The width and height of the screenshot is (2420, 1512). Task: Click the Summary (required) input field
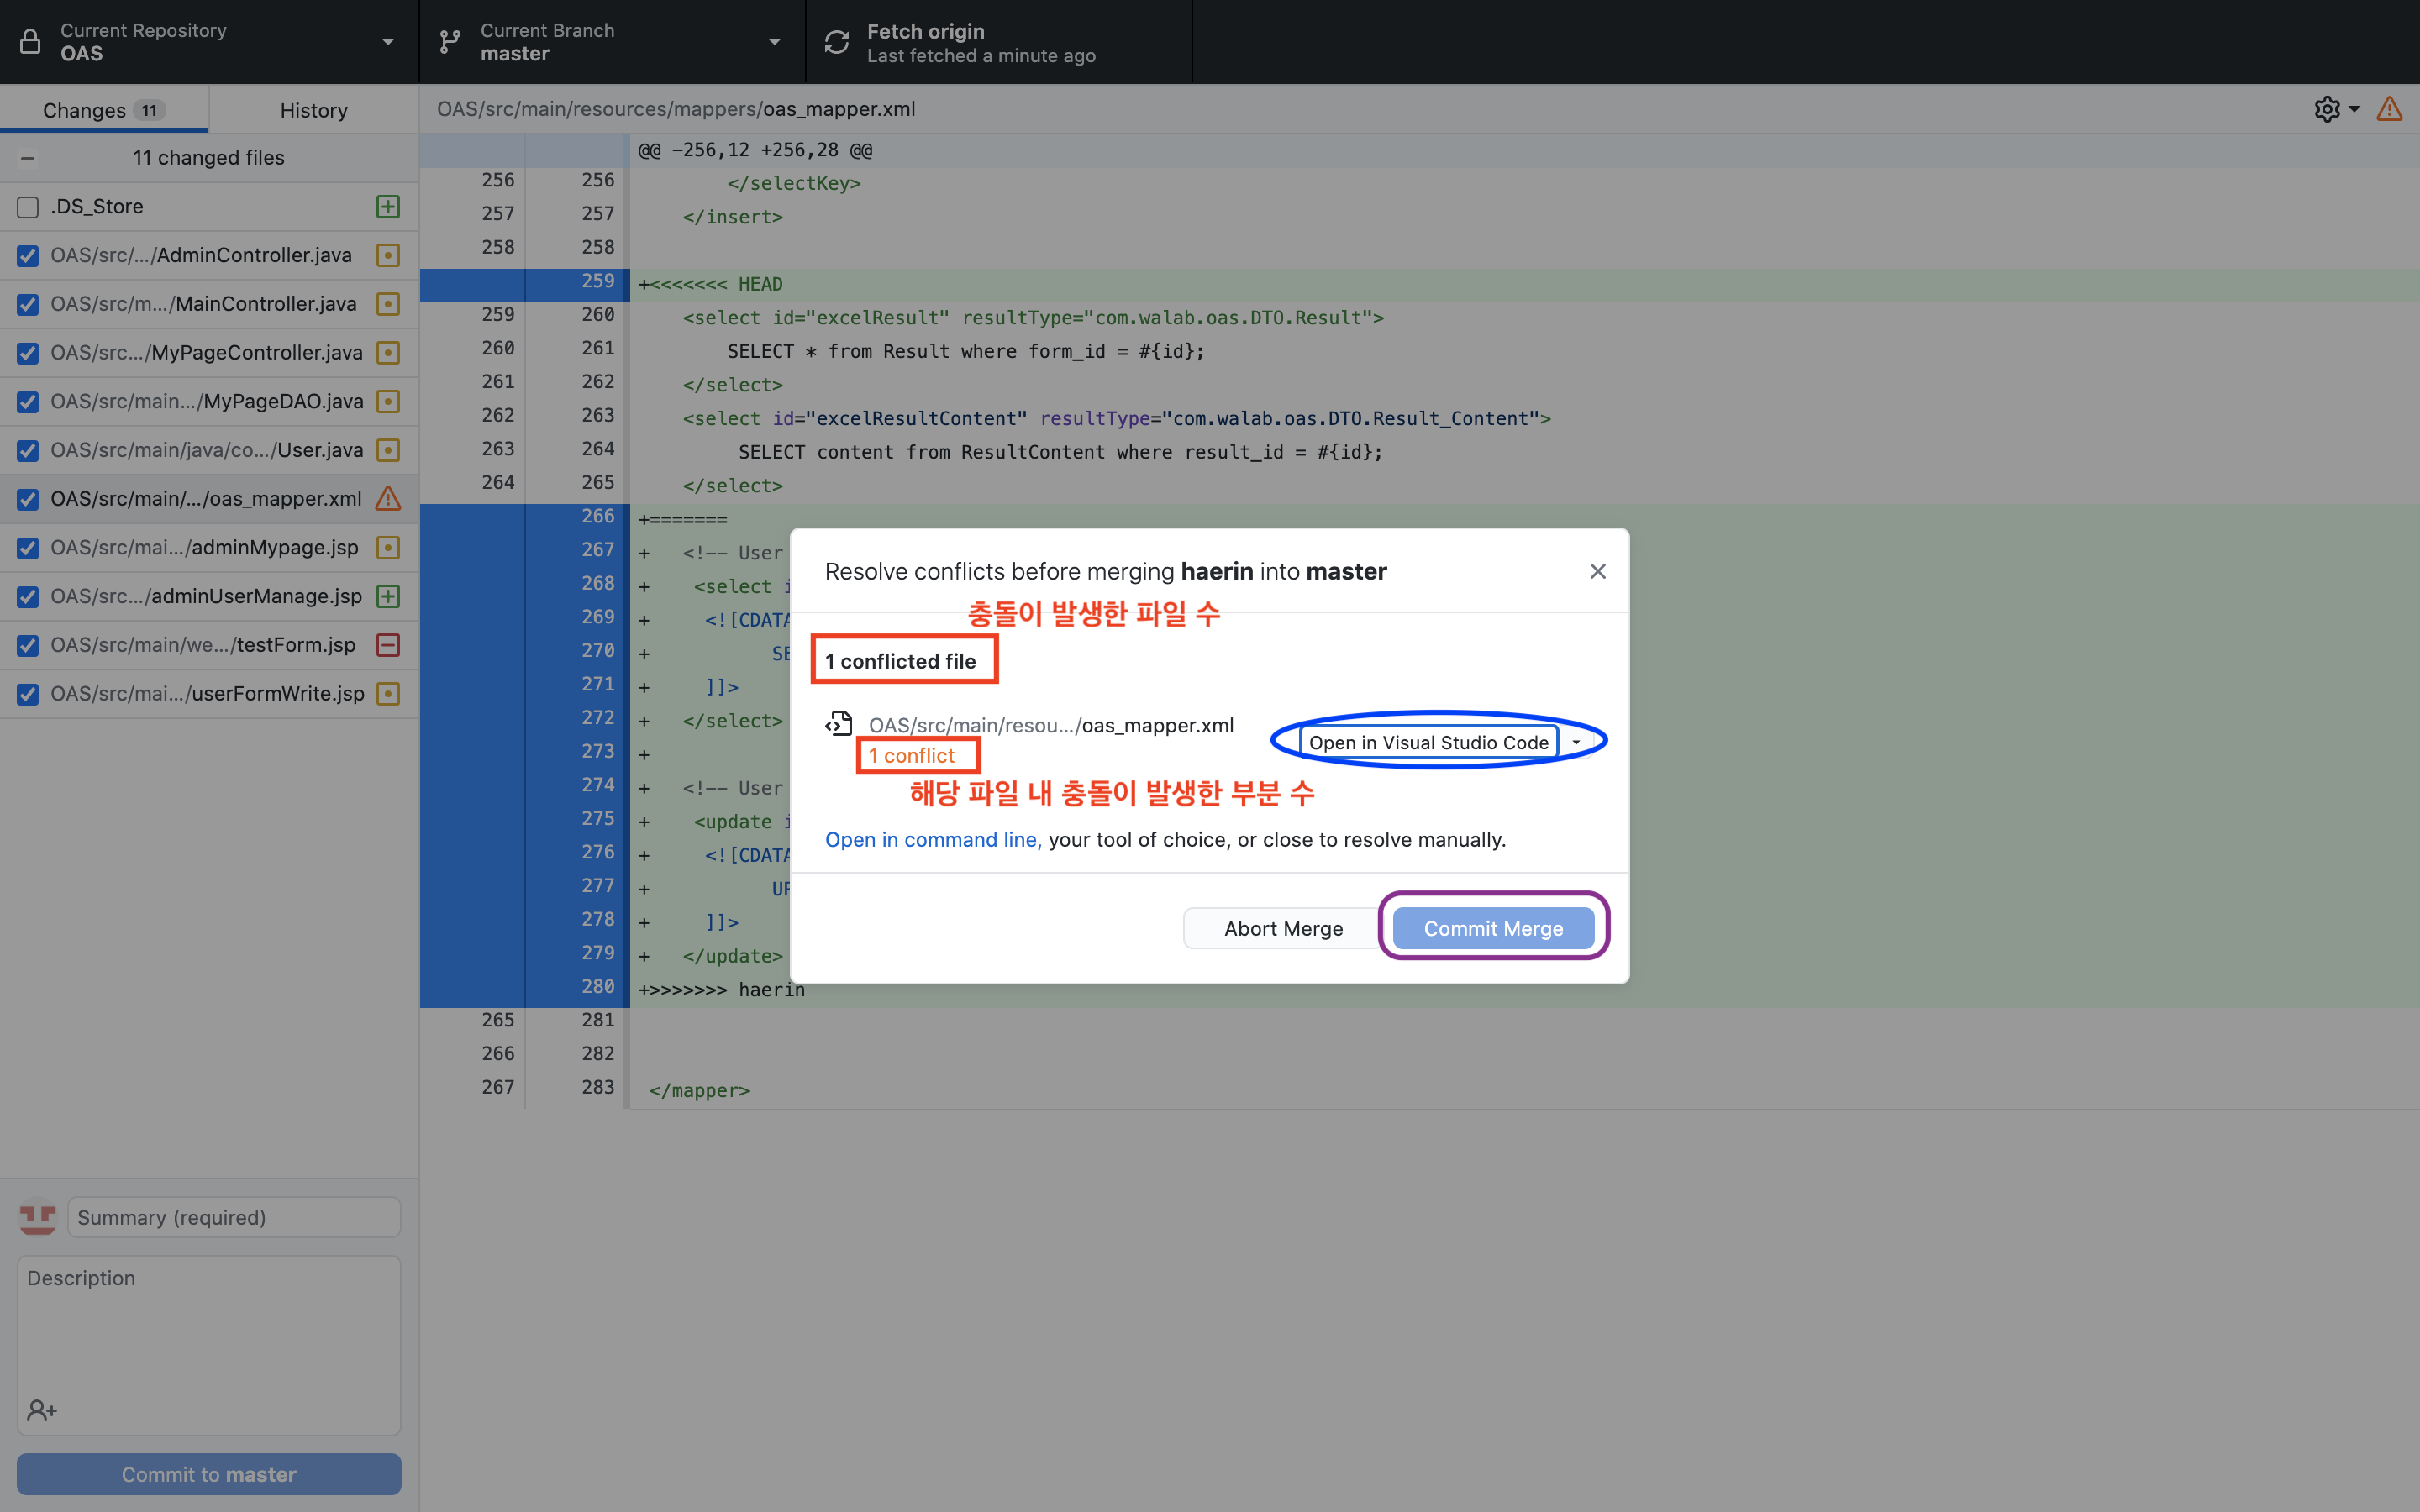pyautogui.click(x=233, y=1217)
